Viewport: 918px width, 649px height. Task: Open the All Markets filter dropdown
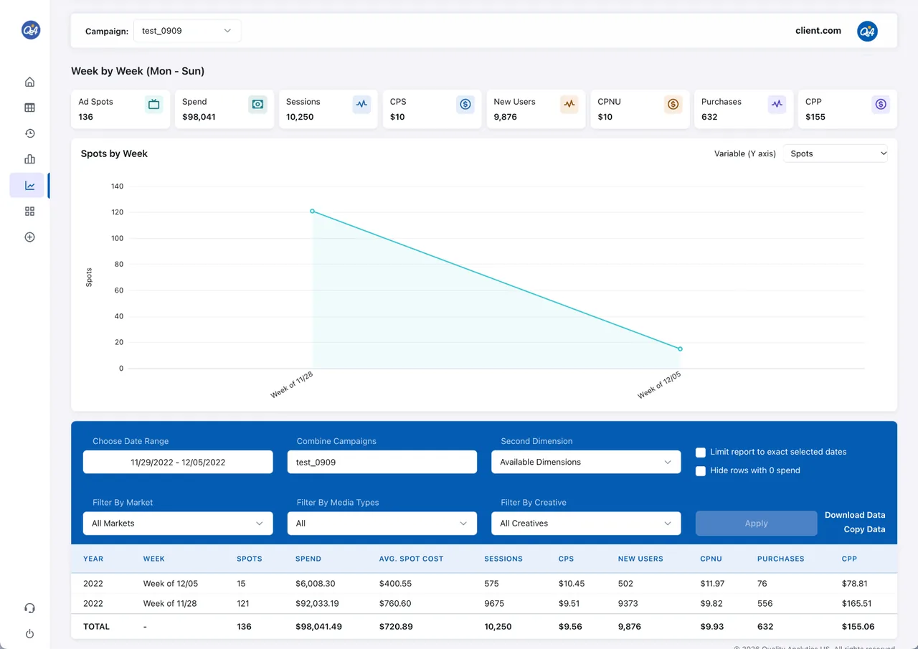178,524
